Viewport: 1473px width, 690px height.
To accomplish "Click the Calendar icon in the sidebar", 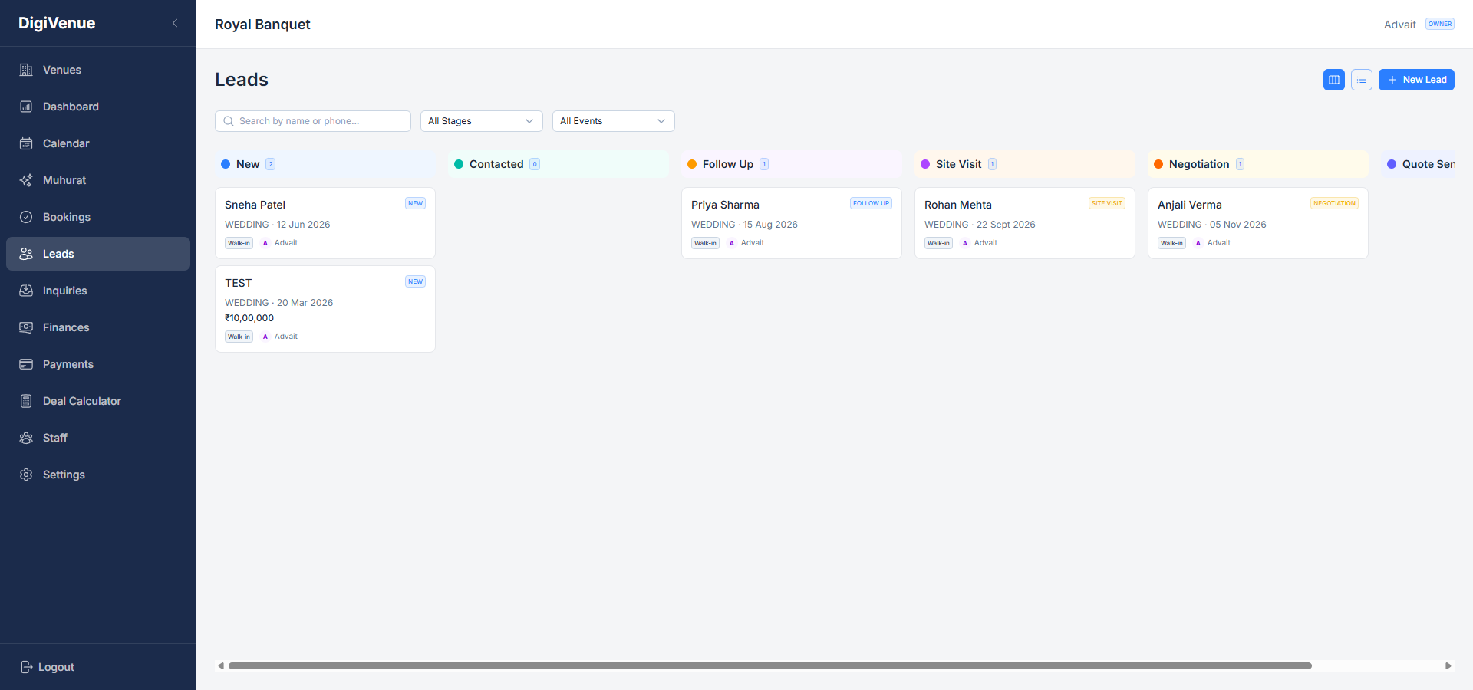I will [x=26, y=143].
